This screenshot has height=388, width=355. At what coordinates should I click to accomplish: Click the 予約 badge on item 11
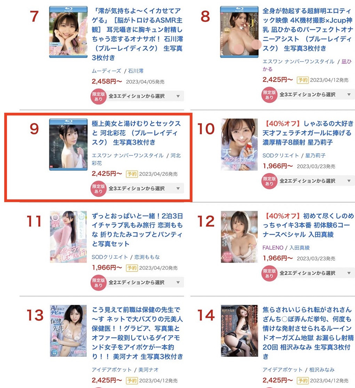coord(132,268)
